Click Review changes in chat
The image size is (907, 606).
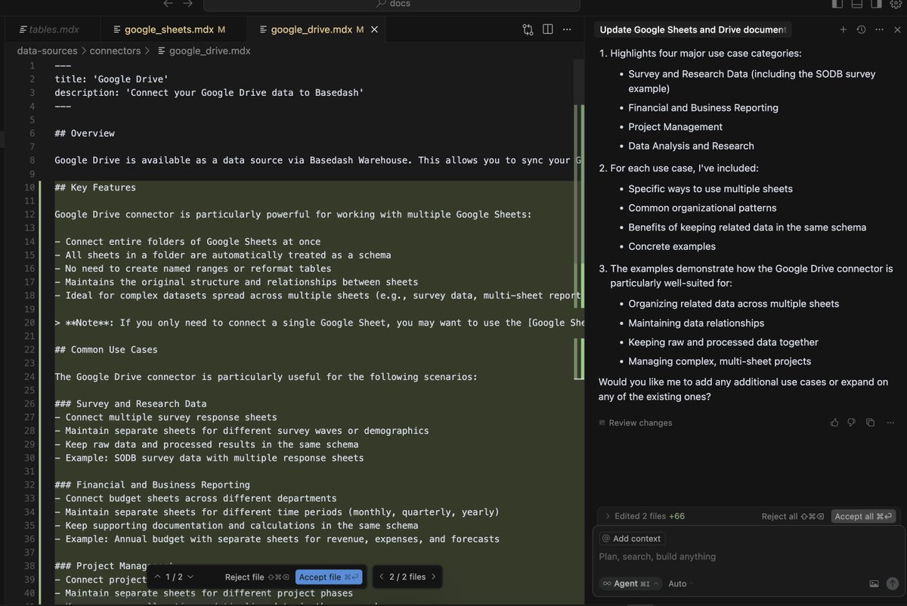pyautogui.click(x=635, y=423)
